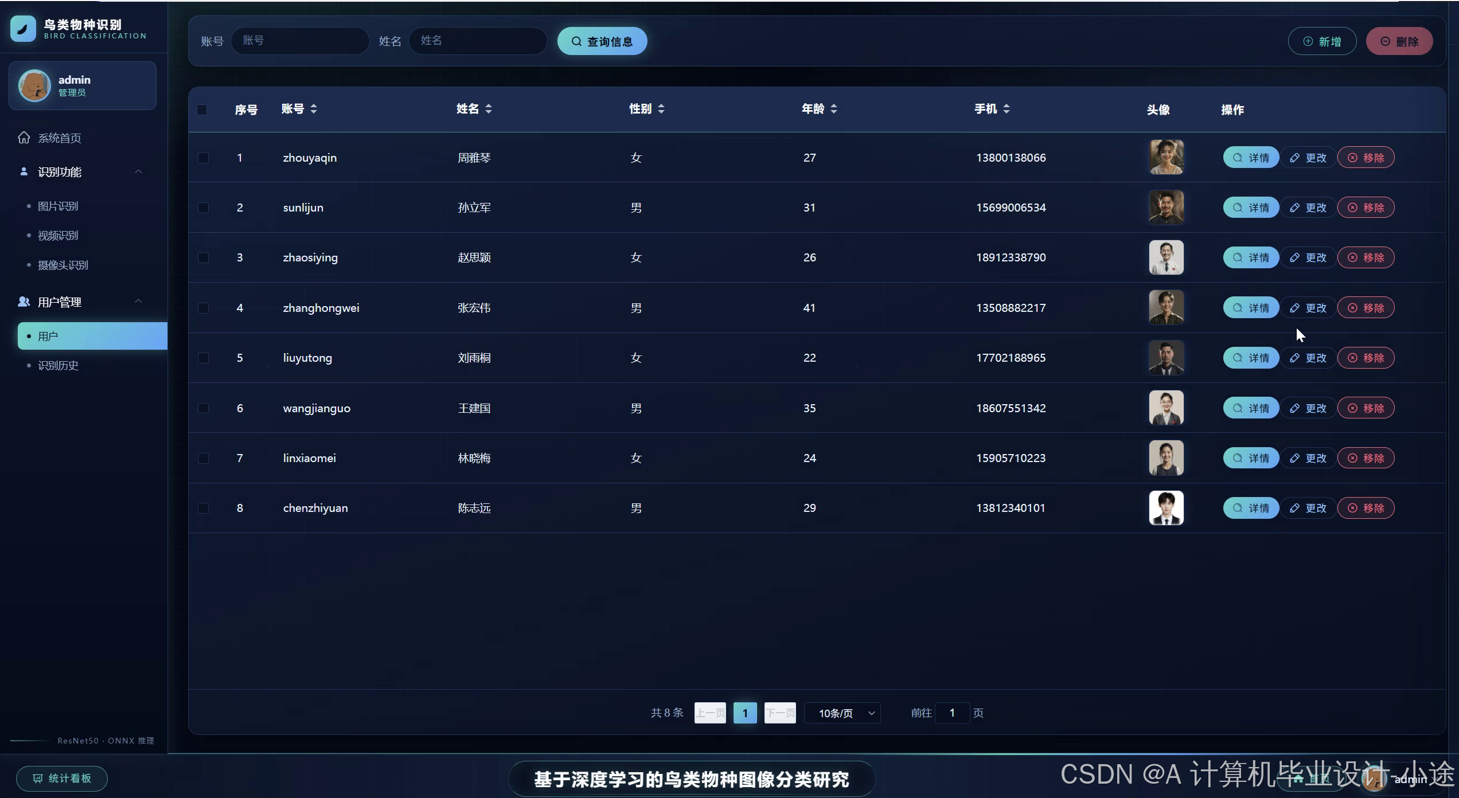Click 移除 for user linxiaomei
The image size is (1459, 798).
click(x=1366, y=458)
